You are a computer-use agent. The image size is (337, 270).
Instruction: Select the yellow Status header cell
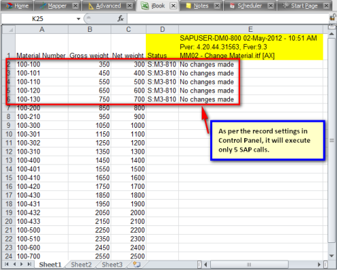point(162,47)
